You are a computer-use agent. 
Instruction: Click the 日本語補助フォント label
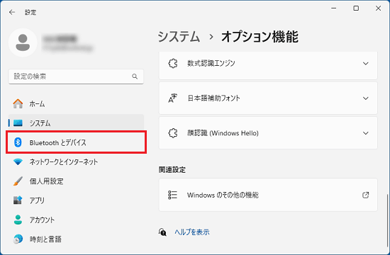[x=213, y=98]
